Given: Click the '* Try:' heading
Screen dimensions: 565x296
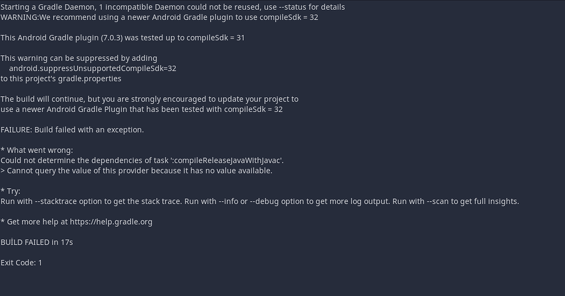Looking at the screenshot, I should (x=10, y=191).
